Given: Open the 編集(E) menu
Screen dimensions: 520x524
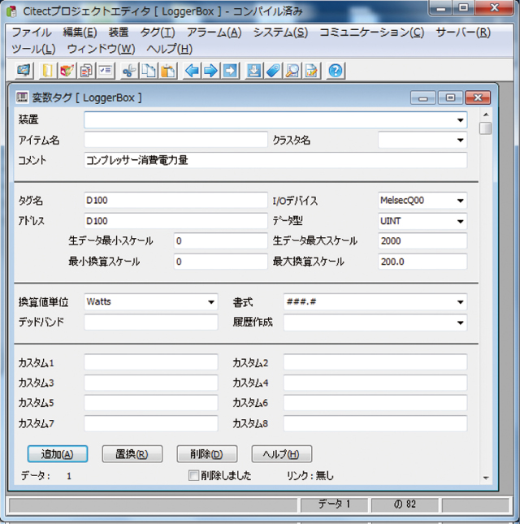Looking at the screenshot, I should [x=80, y=32].
